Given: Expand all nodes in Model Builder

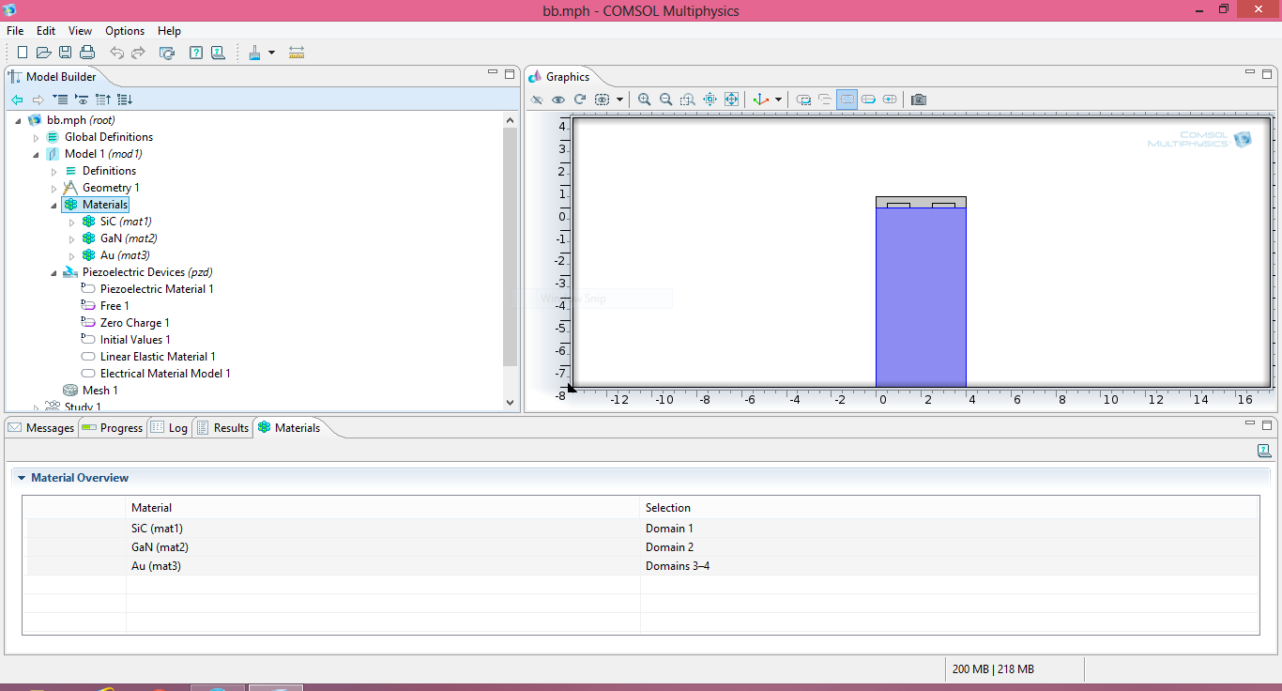Looking at the screenshot, I should (125, 100).
